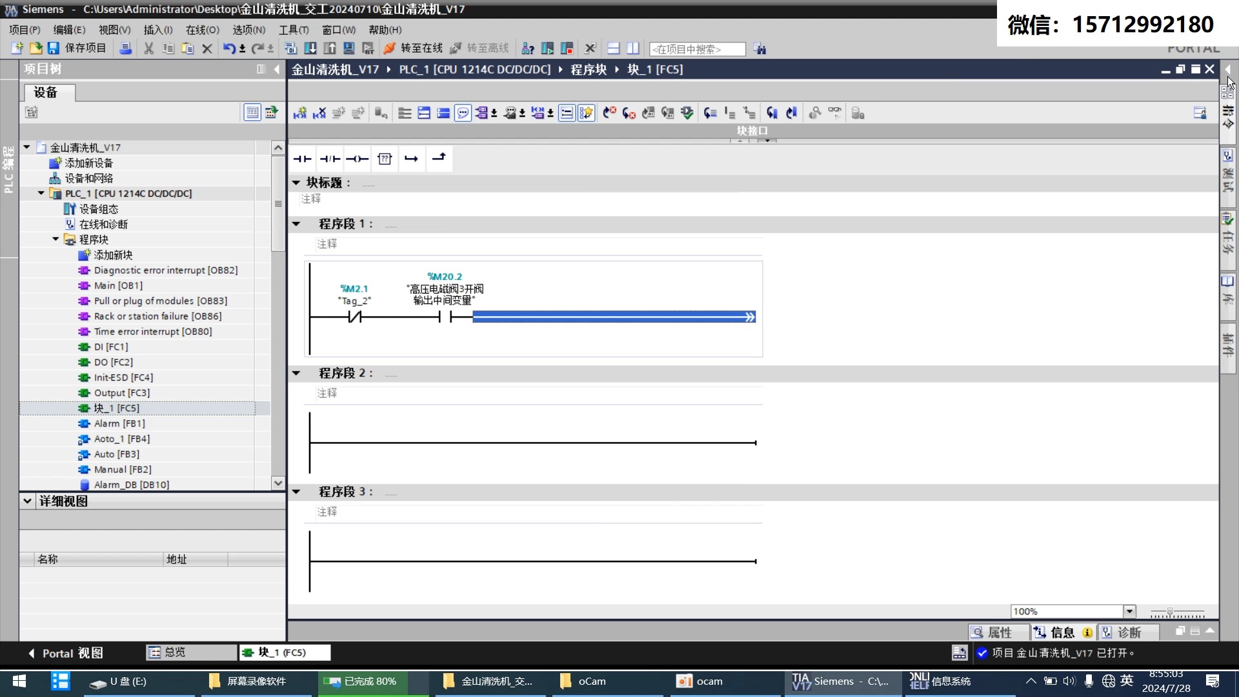The height and width of the screenshot is (697, 1239).
Task: Click the Windows Start button
Action: point(19,681)
